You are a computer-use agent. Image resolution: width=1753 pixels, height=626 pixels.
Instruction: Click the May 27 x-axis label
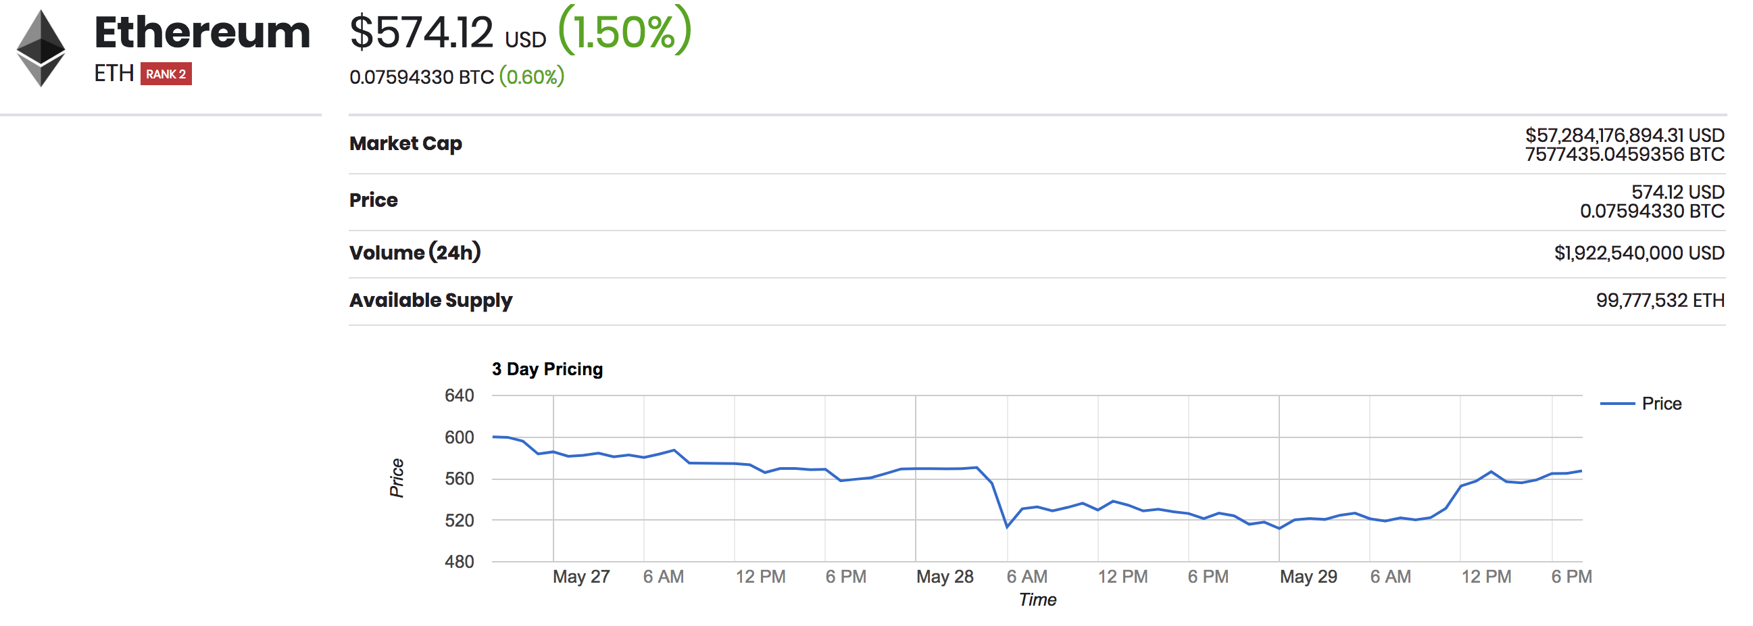581,577
